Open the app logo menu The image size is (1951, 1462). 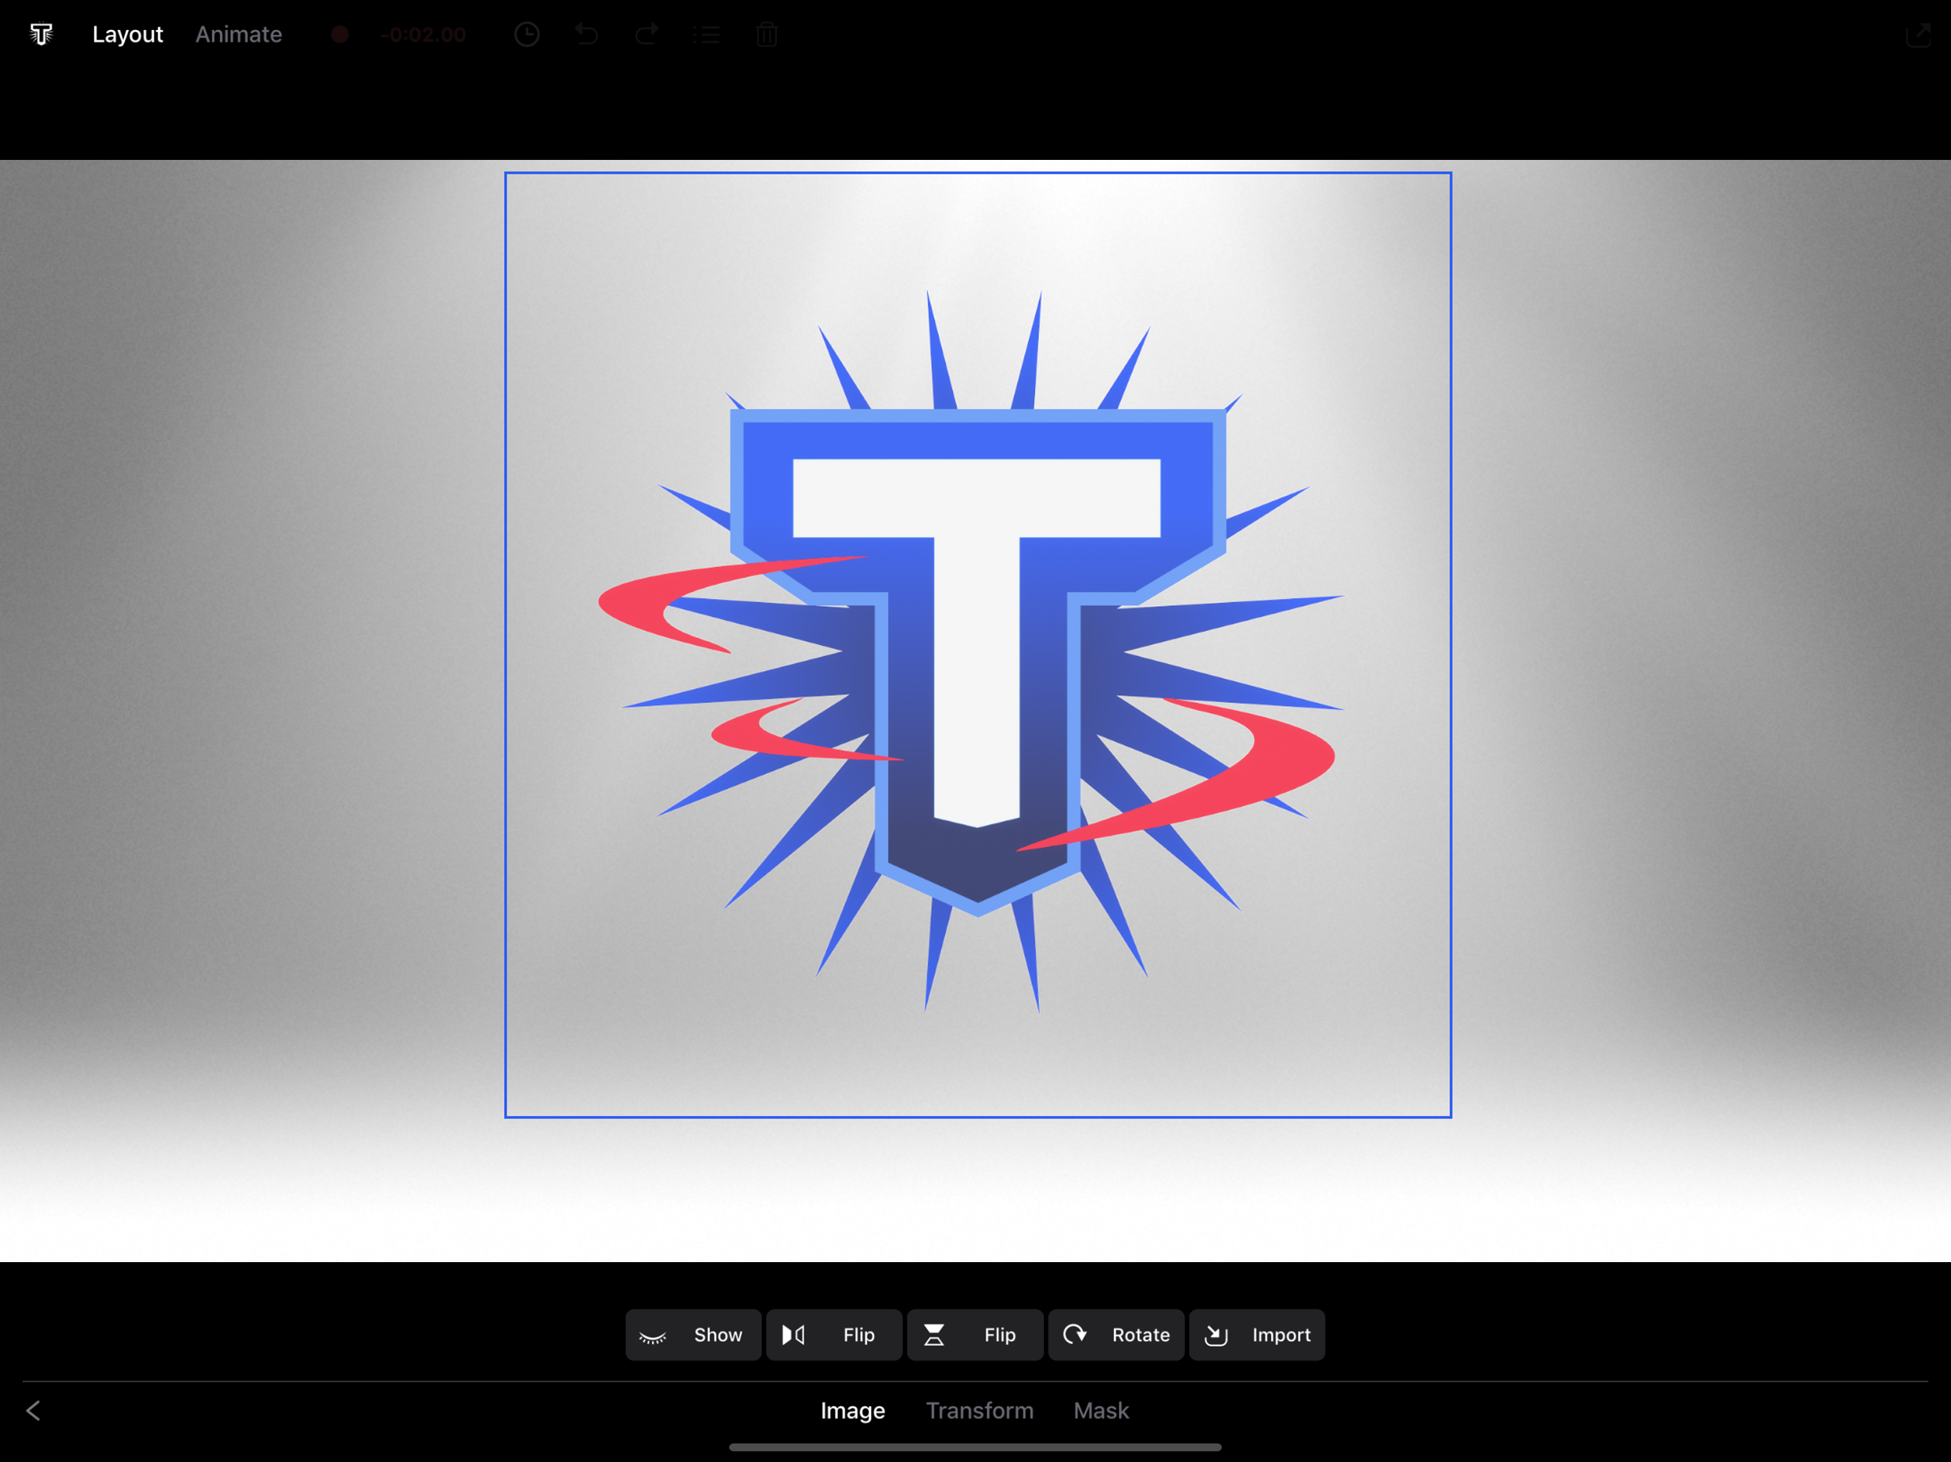pos(41,34)
